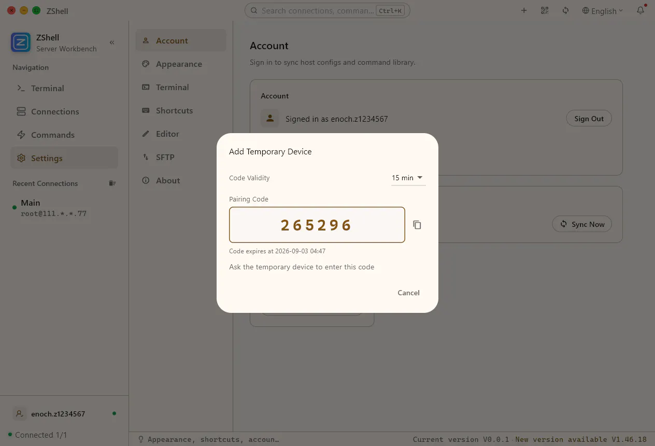Image resolution: width=655 pixels, height=446 pixels.
Task: Click the Shortcuts keyboard icon
Action: 146,110
